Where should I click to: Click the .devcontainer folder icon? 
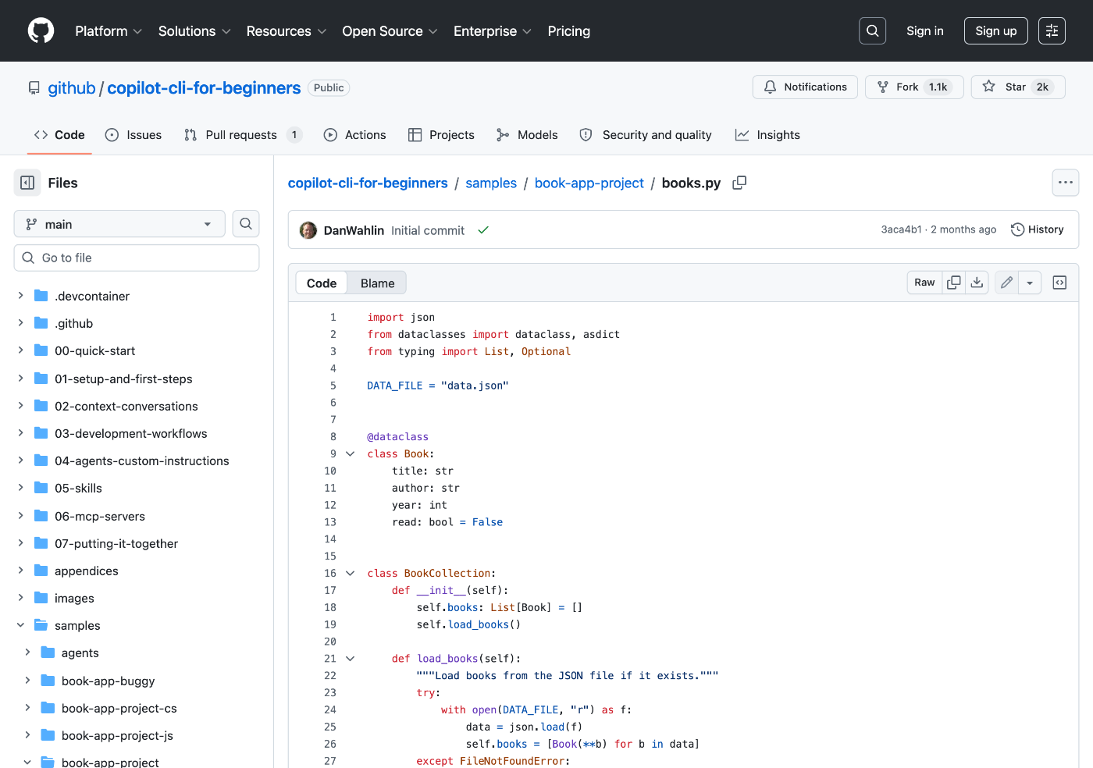click(x=41, y=296)
